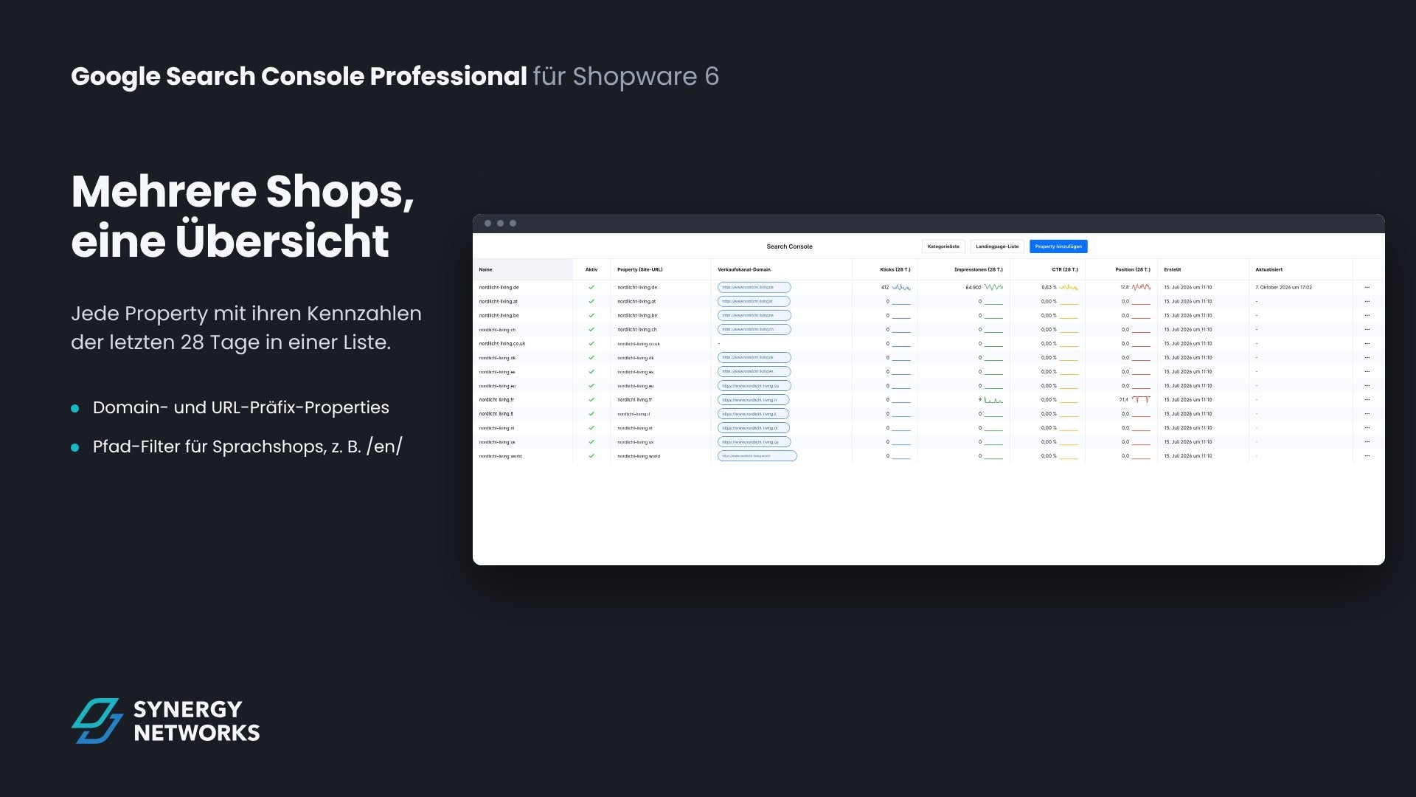Open the three-dot menu for nordlicht-living.dk
1416x797 pixels.
click(1367, 357)
